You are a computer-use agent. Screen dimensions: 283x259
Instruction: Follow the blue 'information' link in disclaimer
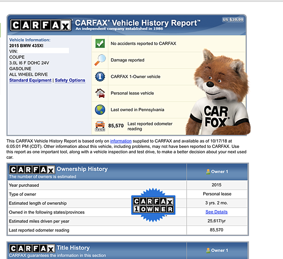[121, 141]
